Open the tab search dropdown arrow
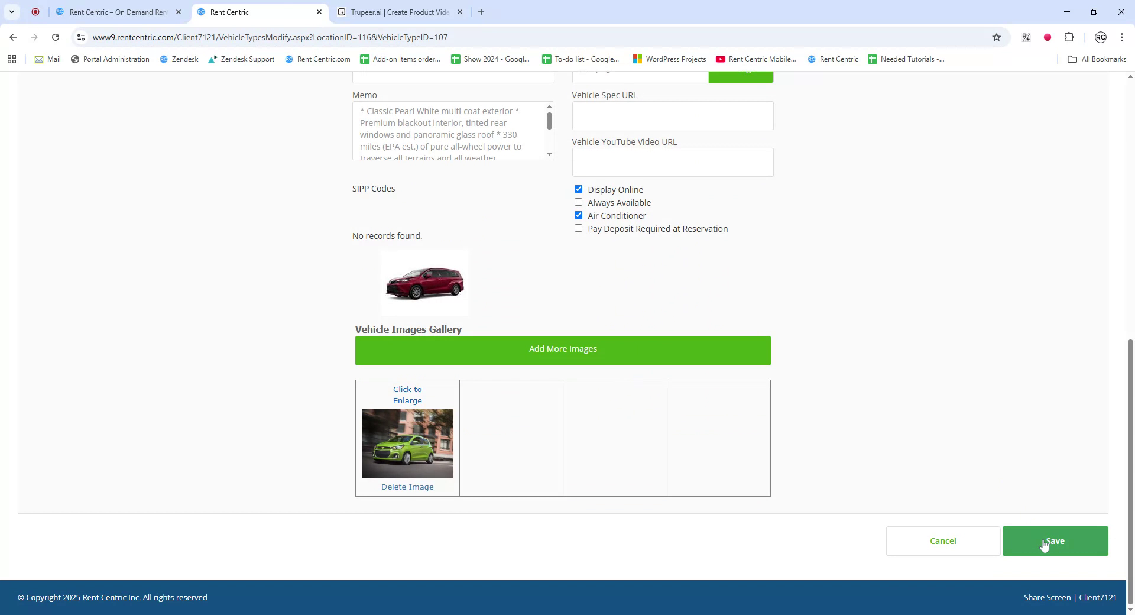The width and height of the screenshot is (1135, 615). pyautogui.click(x=12, y=12)
